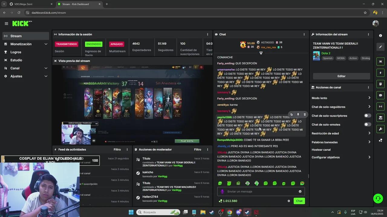The height and width of the screenshot is (217, 387).
Task: Click the notes page icon in right rail
Action: [380, 84]
